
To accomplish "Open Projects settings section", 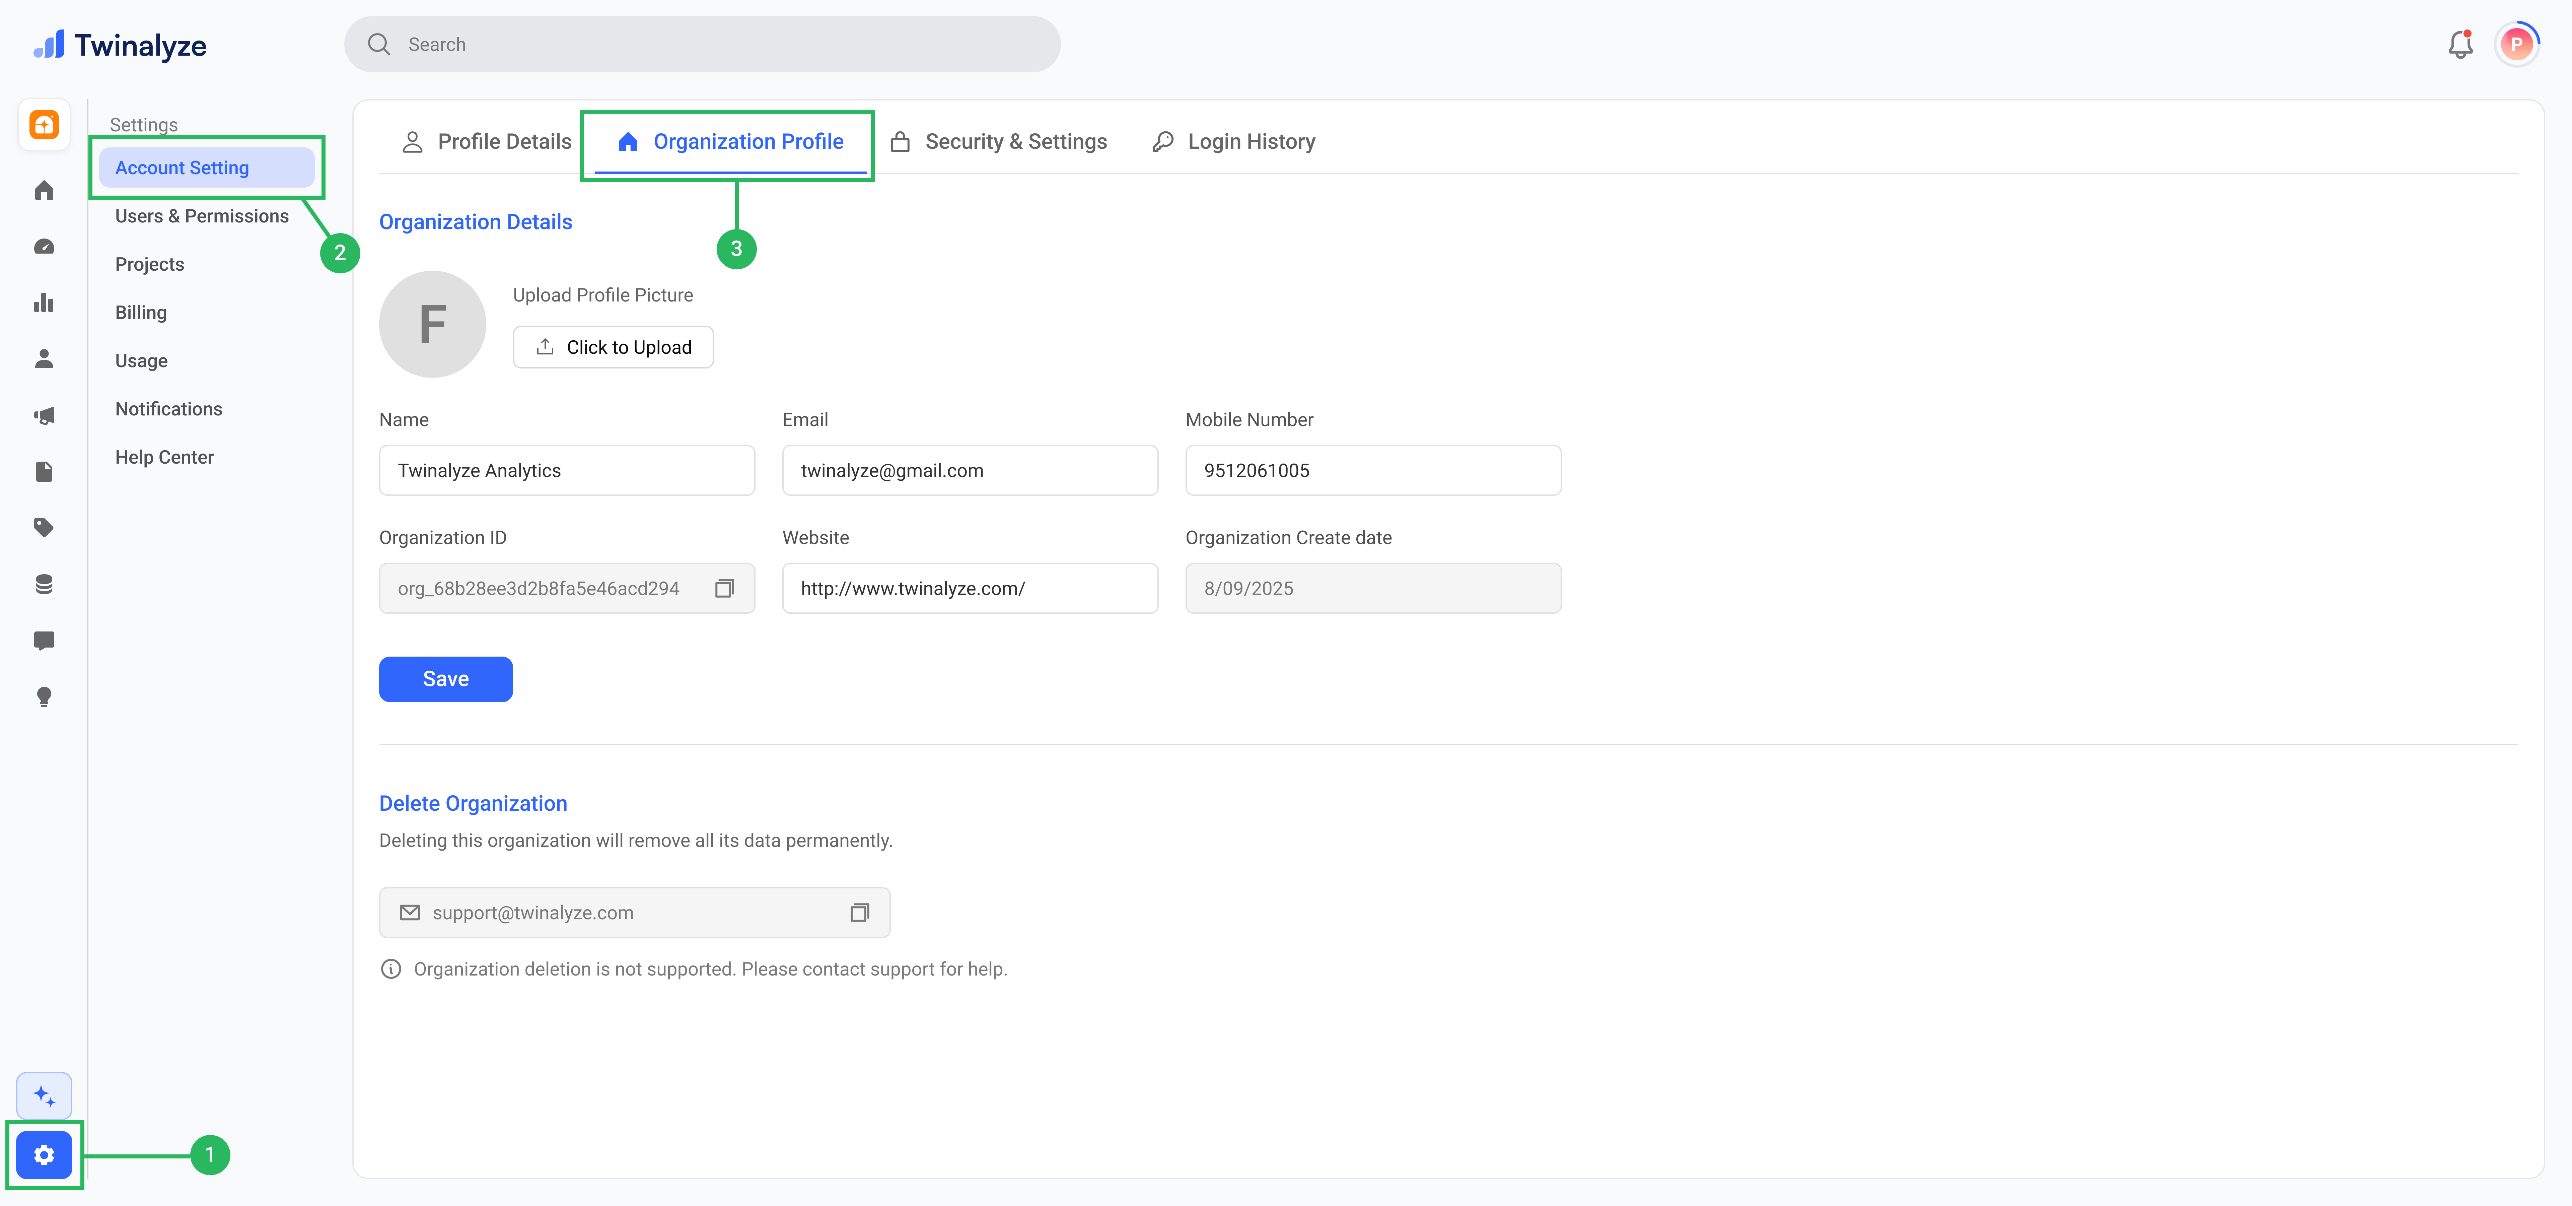I will point(150,265).
